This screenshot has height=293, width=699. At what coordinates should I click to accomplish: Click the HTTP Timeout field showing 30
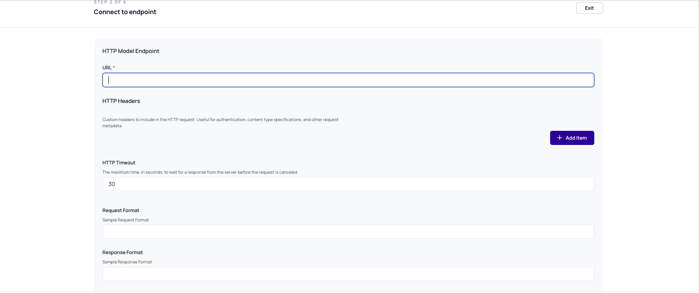(348, 184)
